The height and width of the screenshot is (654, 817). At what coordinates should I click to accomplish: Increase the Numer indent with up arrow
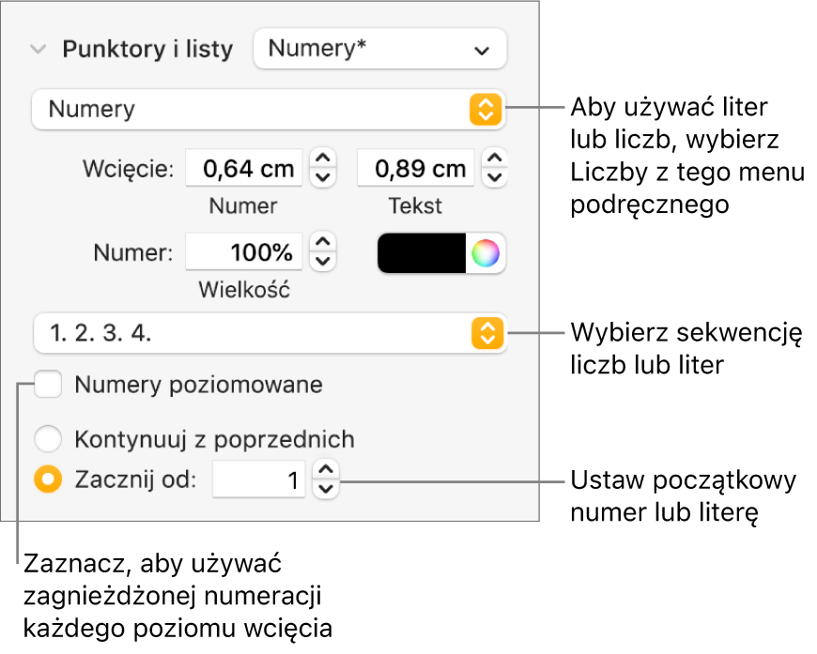point(323,159)
